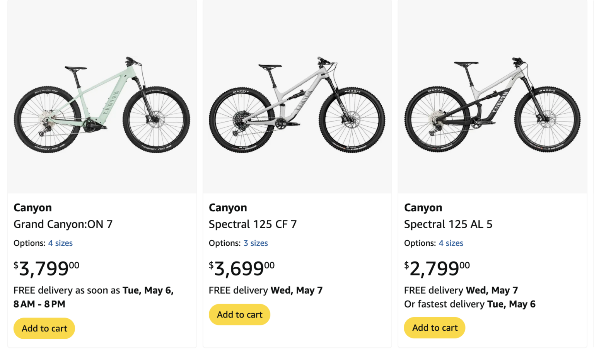This screenshot has width=594, height=355.
Task: Add the Spectral 125 CF 7 to cart
Action: tap(239, 314)
